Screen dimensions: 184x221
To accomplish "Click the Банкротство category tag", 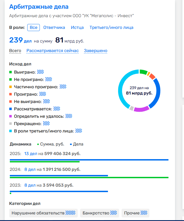I will coord(100,213).
